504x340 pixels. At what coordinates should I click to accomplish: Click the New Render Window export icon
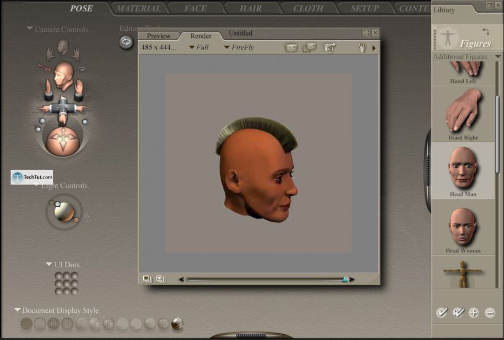point(330,48)
